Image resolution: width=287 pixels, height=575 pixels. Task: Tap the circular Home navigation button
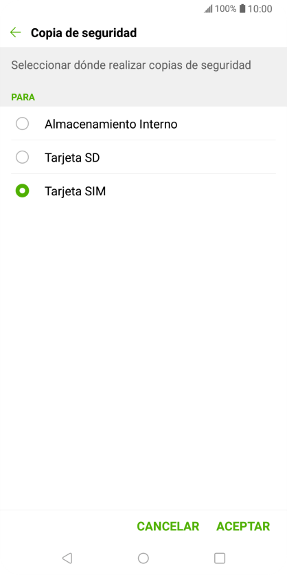tap(143, 558)
